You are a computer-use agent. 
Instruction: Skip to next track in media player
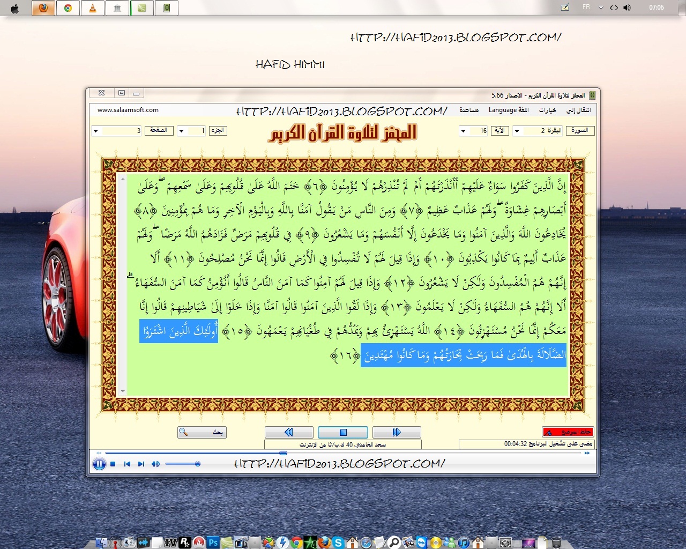pos(141,464)
